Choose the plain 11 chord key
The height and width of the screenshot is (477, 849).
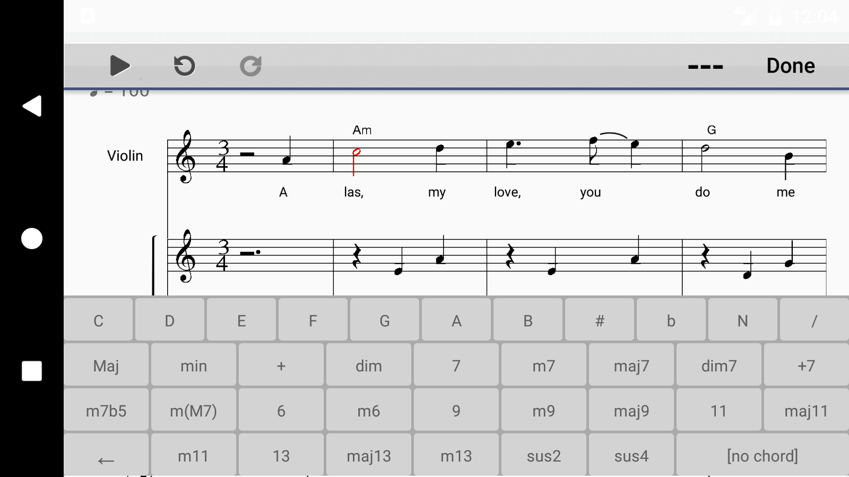click(x=719, y=410)
